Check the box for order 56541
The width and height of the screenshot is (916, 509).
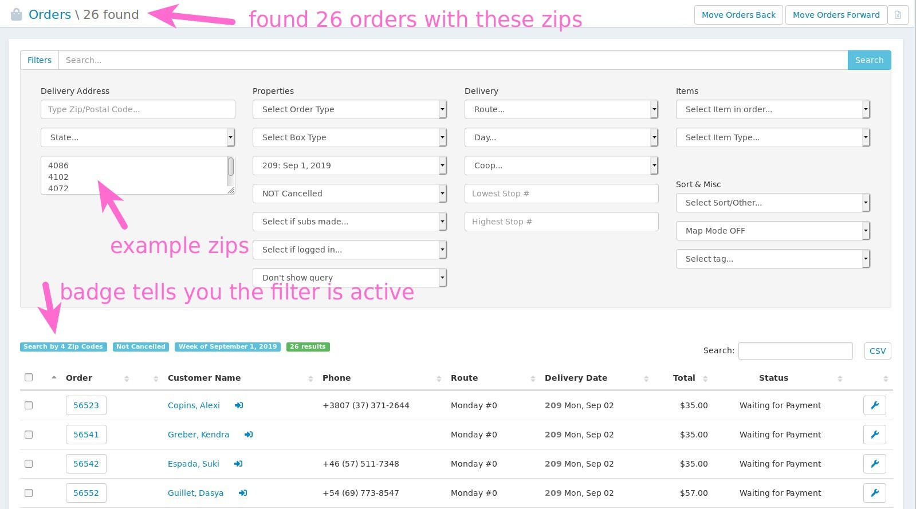(29, 435)
